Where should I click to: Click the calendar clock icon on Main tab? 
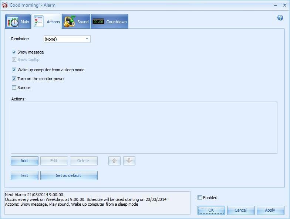pos(13,21)
